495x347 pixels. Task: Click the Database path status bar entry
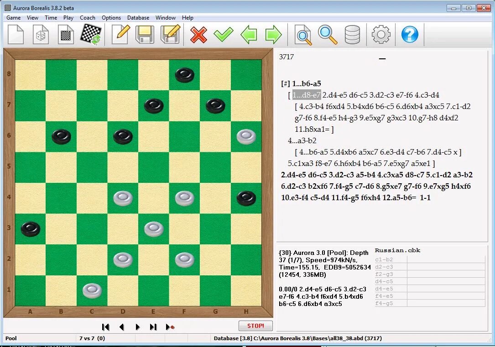click(x=298, y=338)
